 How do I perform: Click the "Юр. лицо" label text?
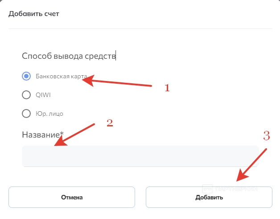click(49, 114)
